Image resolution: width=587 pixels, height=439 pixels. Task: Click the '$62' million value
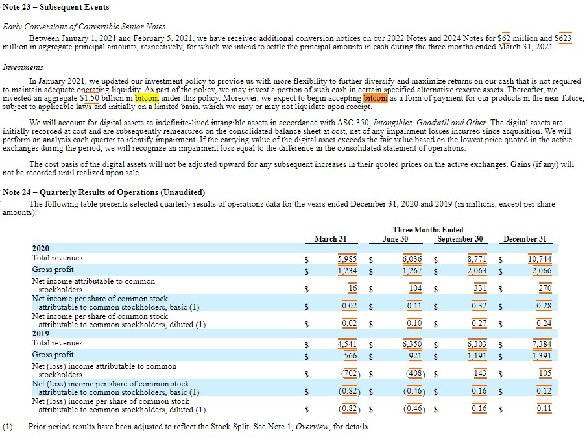coord(504,38)
